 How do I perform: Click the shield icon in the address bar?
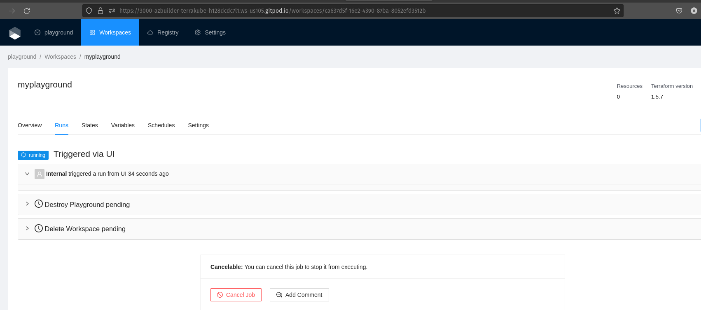point(89,11)
